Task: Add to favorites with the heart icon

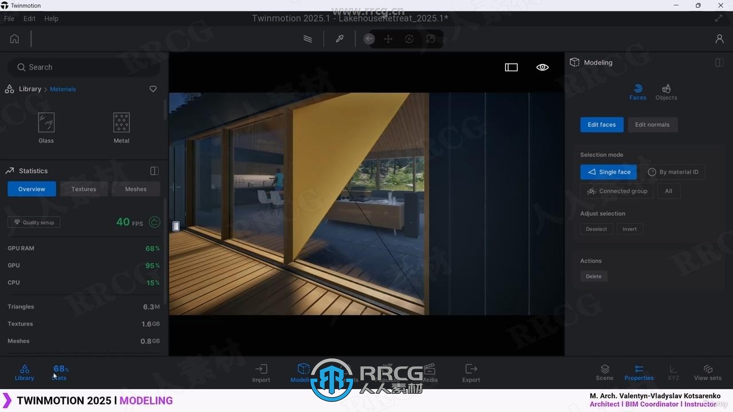Action: [x=153, y=89]
